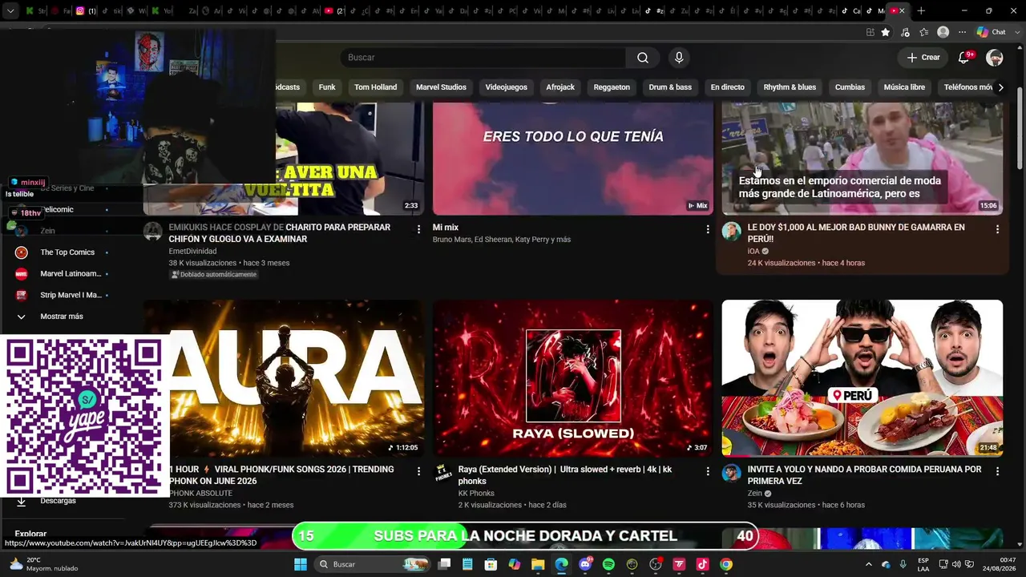Viewport: 1026px width, 577px height.
Task: Select the En directo chip
Action: (727, 87)
